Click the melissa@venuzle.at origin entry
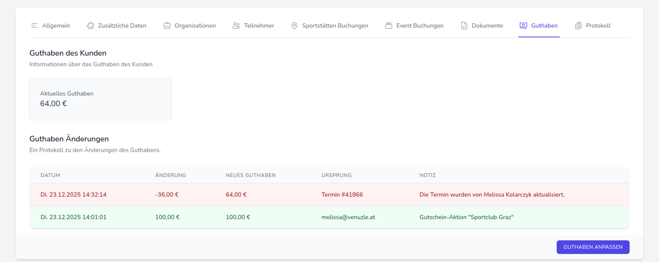Screen dimensions: 659x262 348,217
